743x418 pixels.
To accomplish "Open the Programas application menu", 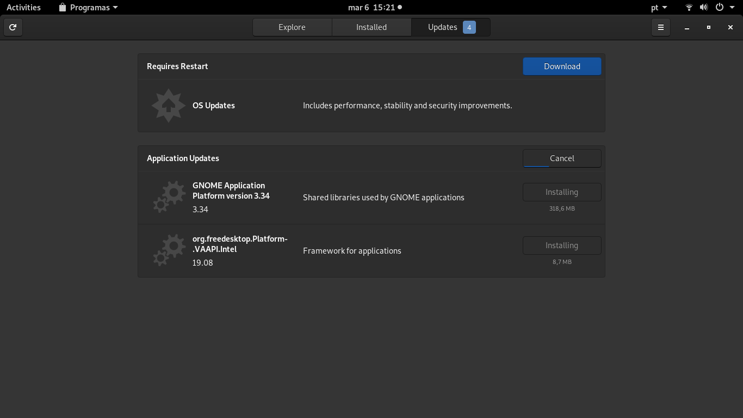I will [88, 8].
